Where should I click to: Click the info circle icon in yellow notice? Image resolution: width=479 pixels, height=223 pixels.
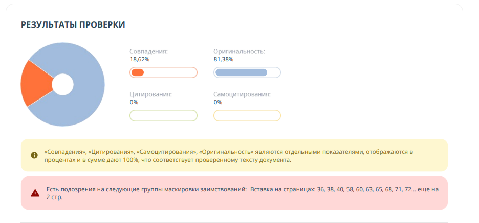[34, 155]
